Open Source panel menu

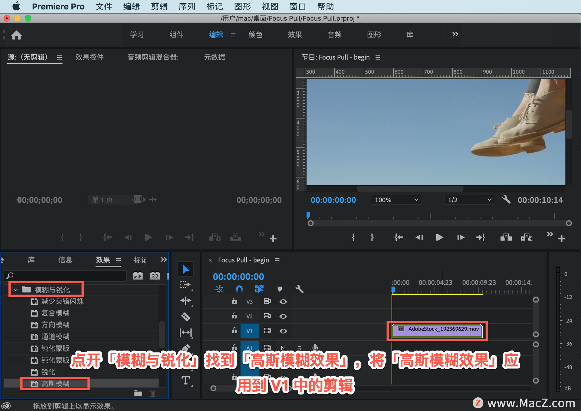[x=59, y=57]
